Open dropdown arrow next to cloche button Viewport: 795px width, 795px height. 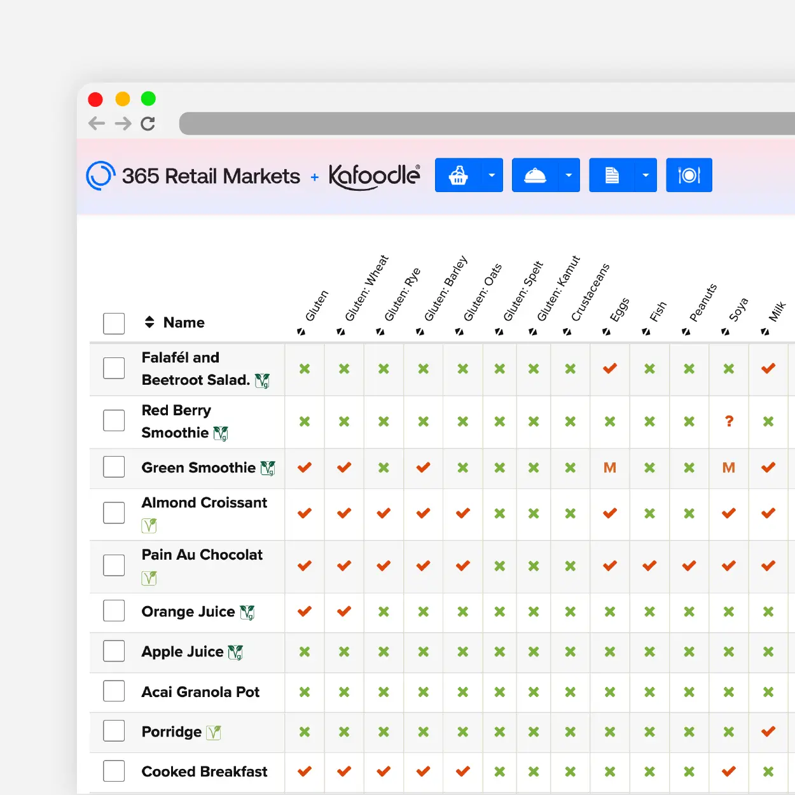pyautogui.click(x=569, y=175)
